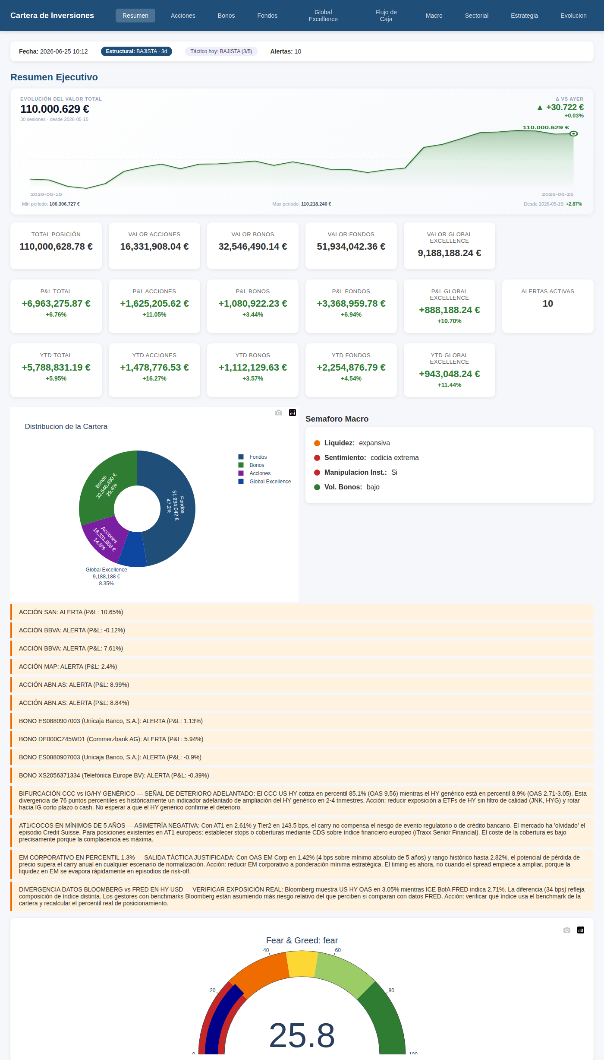604x1060 pixels.
Task: Open the Acciones tab
Action: 183,16
